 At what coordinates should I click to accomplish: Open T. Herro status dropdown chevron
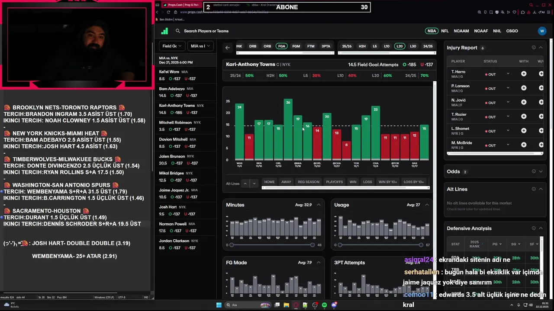[508, 74]
